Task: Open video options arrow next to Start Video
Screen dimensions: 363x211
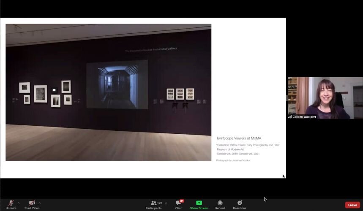Action: click(40, 203)
